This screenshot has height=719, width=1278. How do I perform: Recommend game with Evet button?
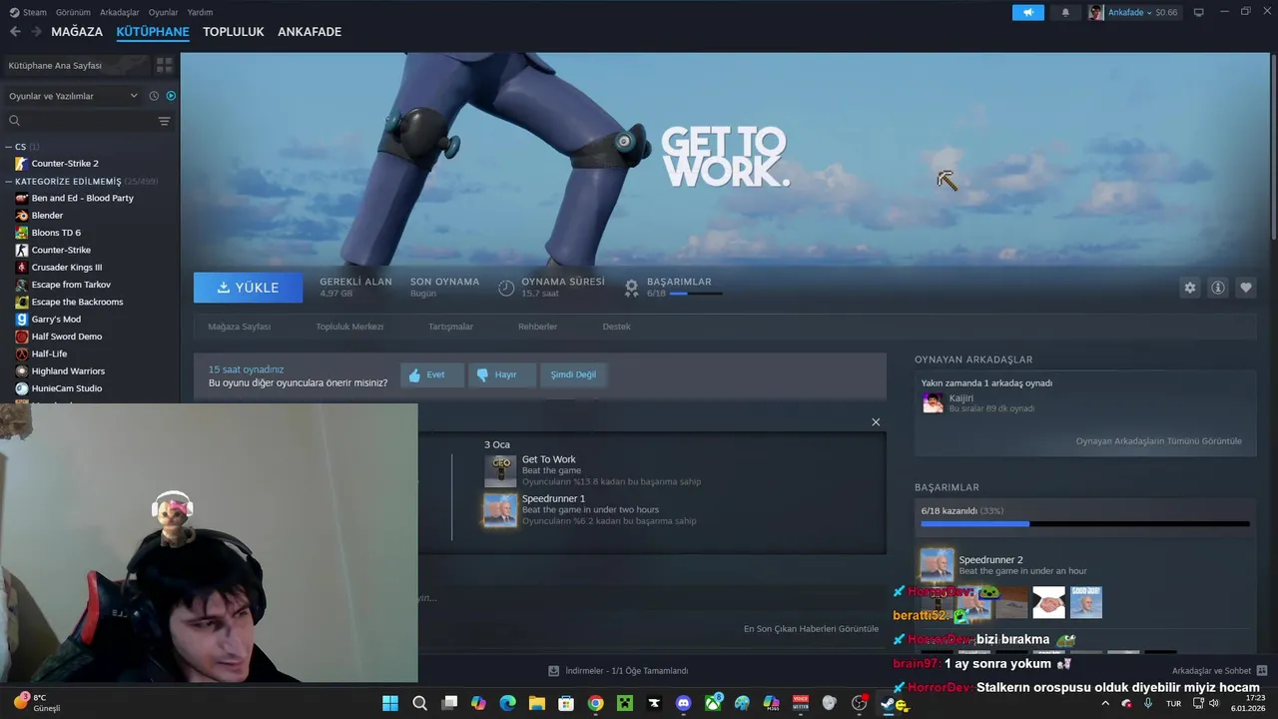click(432, 374)
